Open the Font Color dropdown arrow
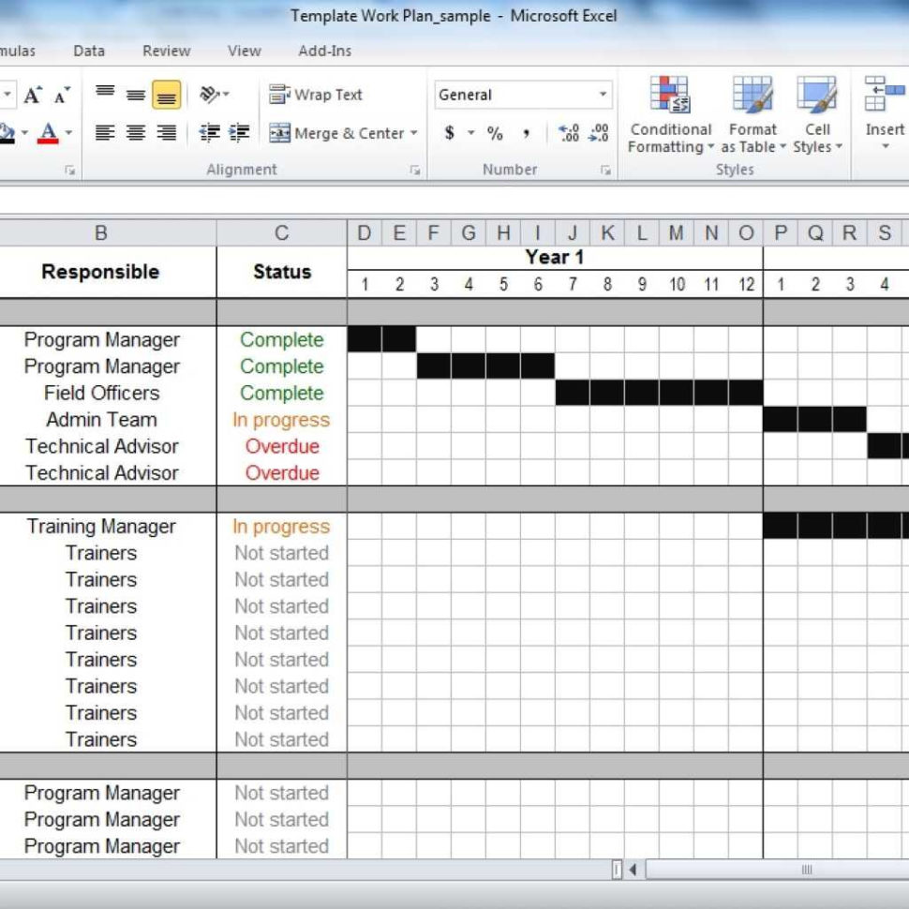Image resolution: width=909 pixels, height=909 pixels. coord(68,133)
